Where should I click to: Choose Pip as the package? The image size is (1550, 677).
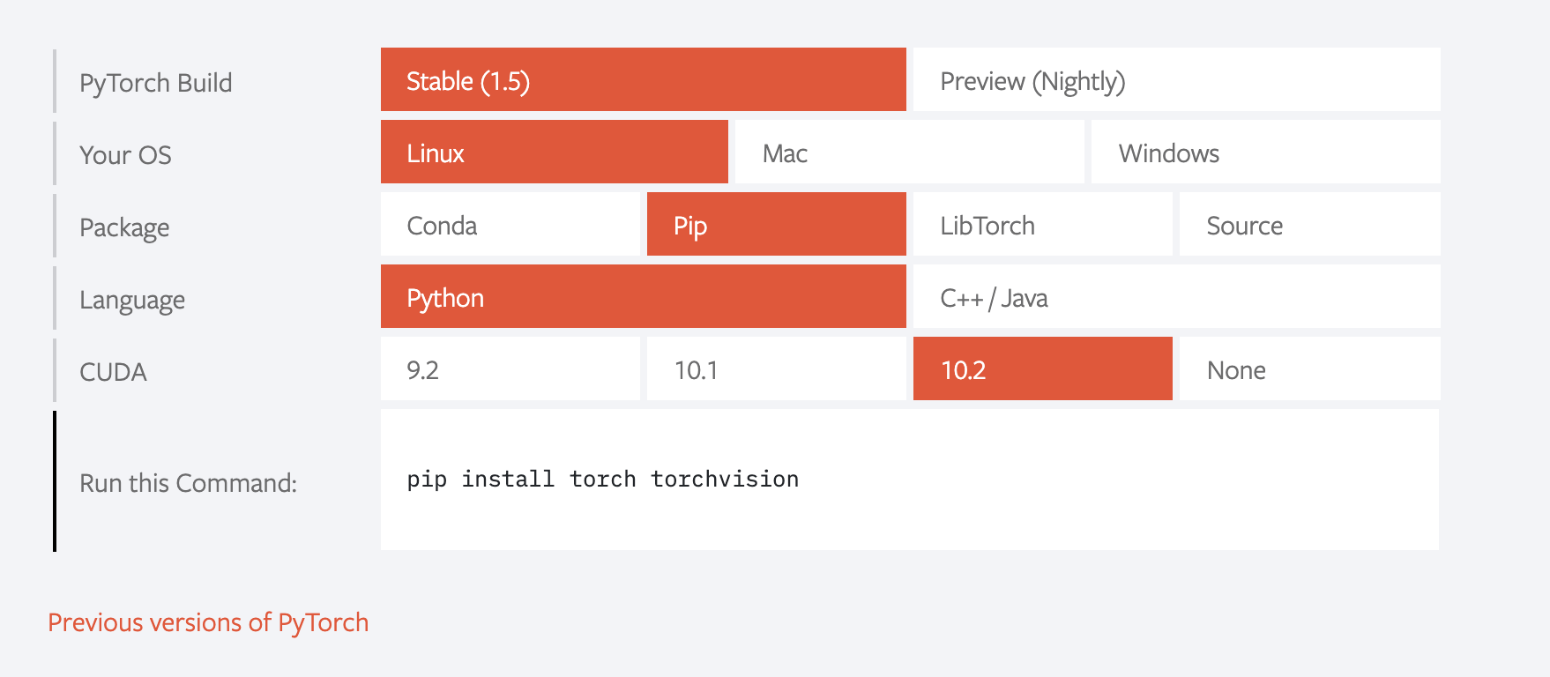(x=776, y=224)
